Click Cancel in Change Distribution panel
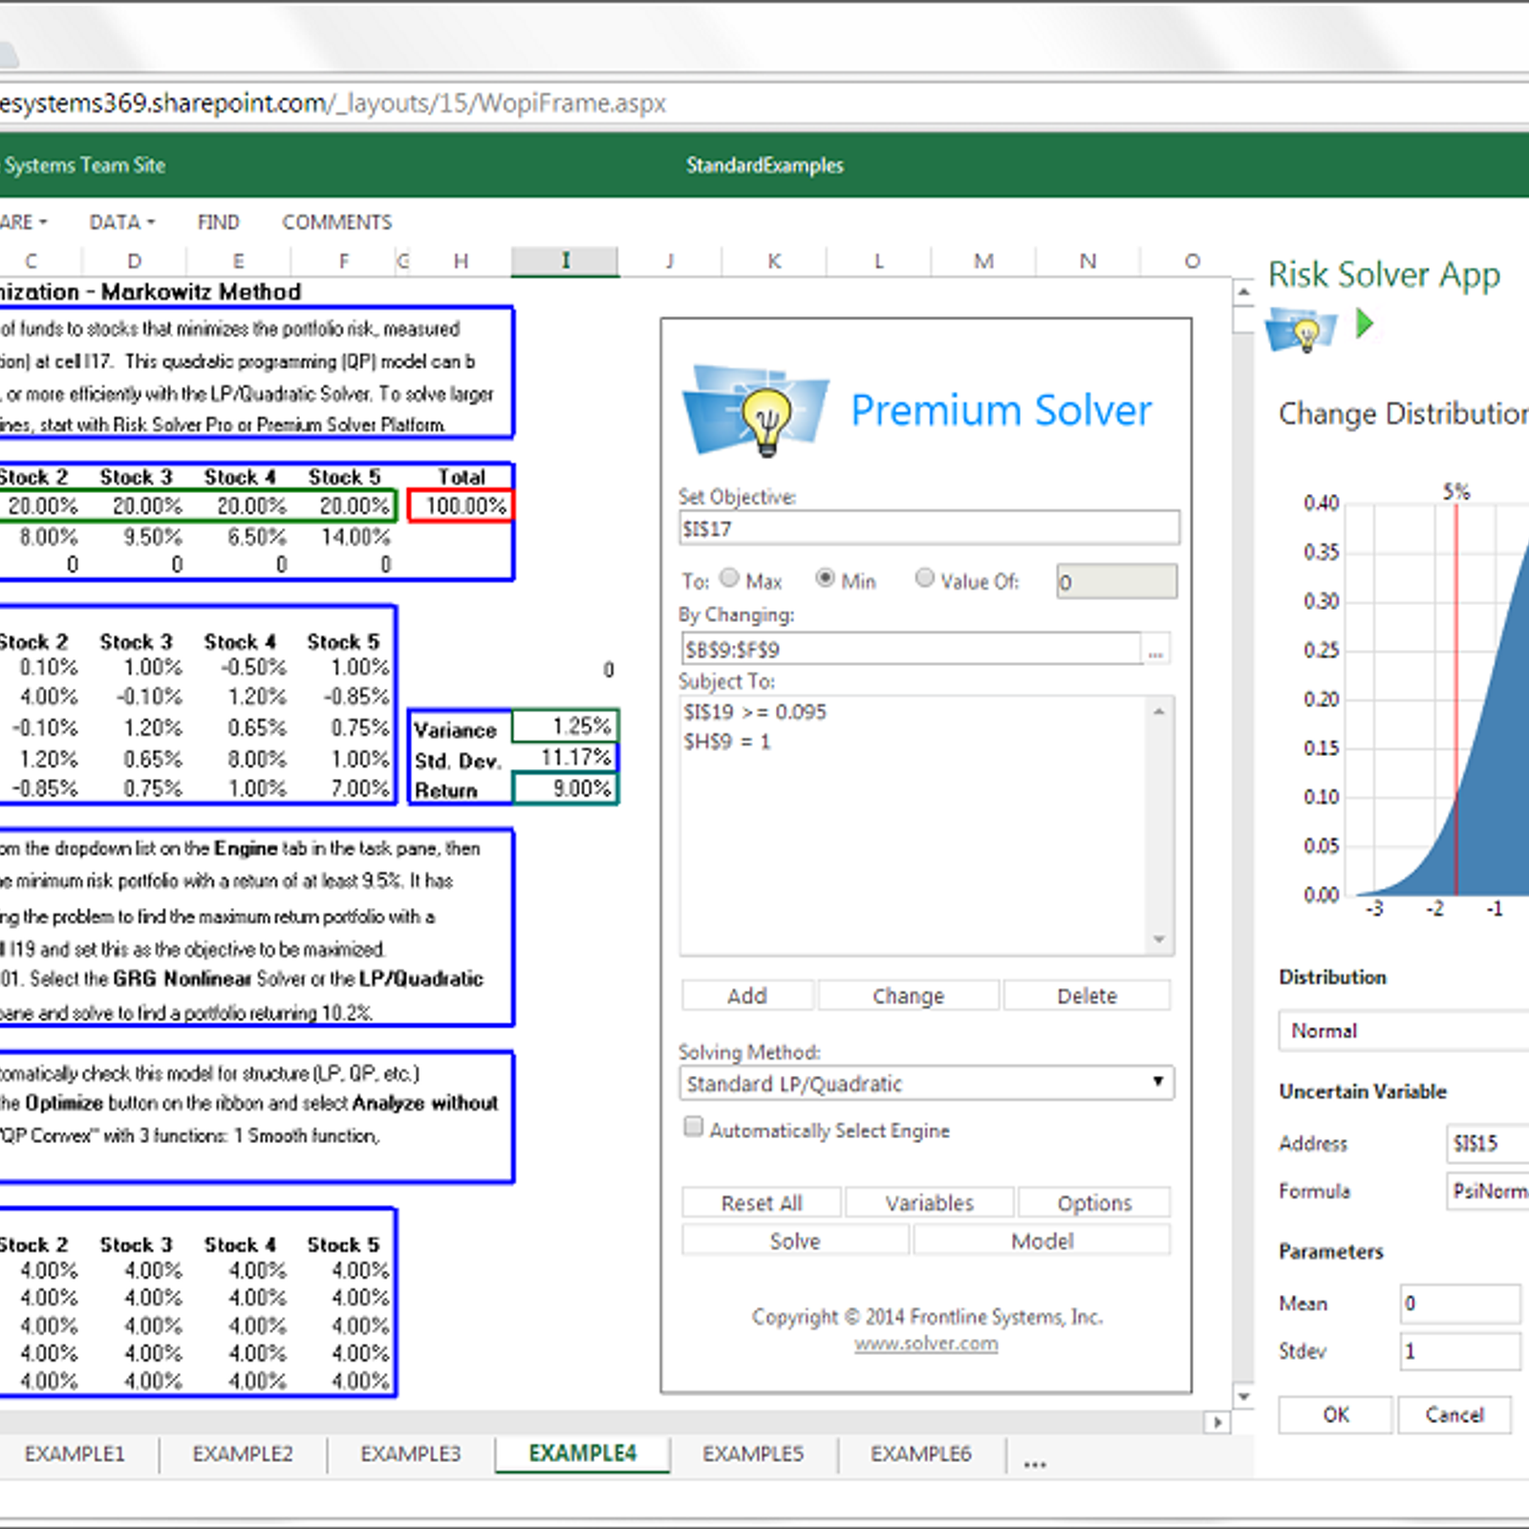Image resolution: width=1529 pixels, height=1529 pixels. pos(1454,1415)
